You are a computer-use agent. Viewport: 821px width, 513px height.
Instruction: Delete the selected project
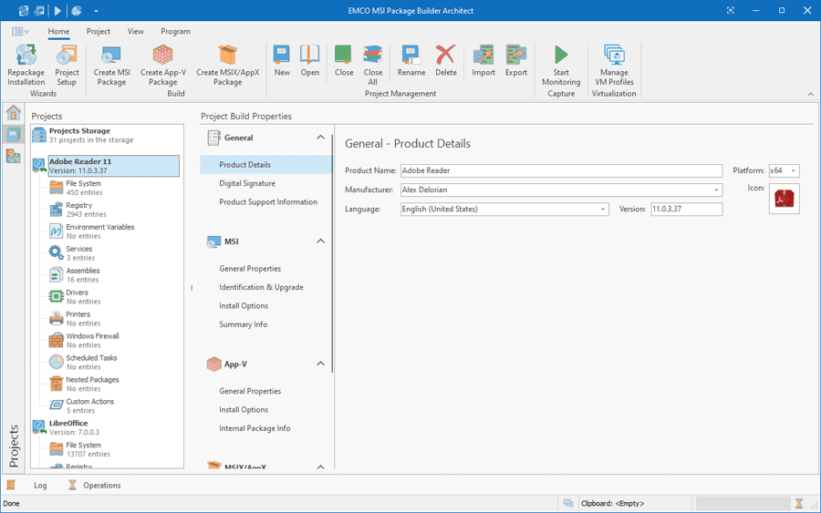coord(445,61)
